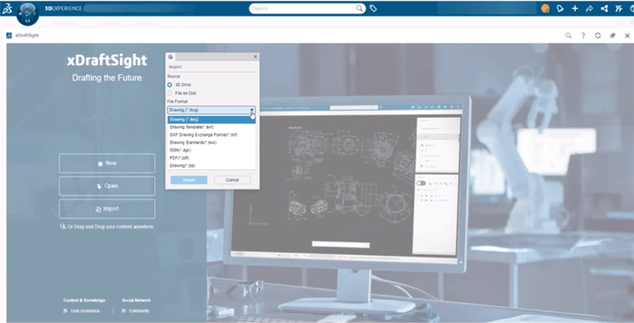Viewport: 634px width, 323px height.
Task: Close the xDraftSight widget
Action: click(627, 36)
